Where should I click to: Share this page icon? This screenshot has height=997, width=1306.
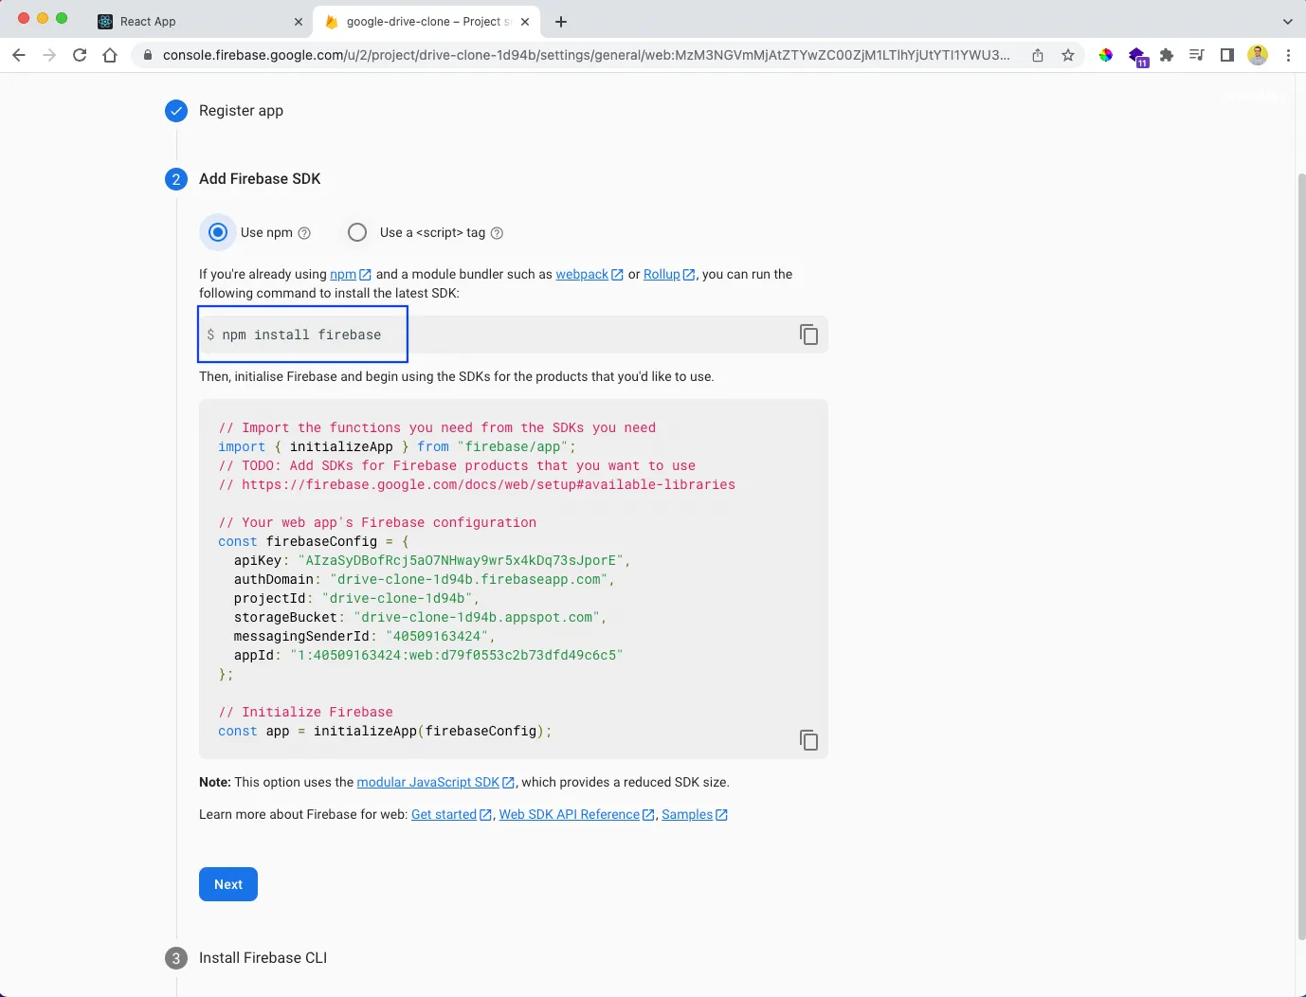point(1038,55)
